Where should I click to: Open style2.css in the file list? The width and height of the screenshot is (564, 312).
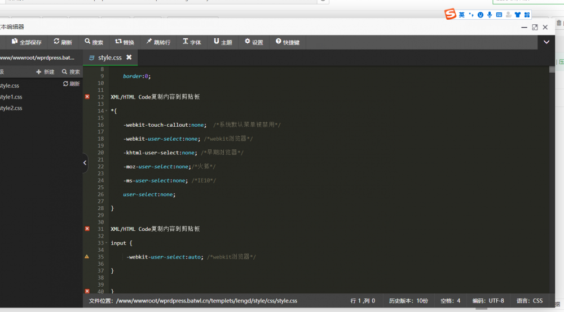coord(11,108)
